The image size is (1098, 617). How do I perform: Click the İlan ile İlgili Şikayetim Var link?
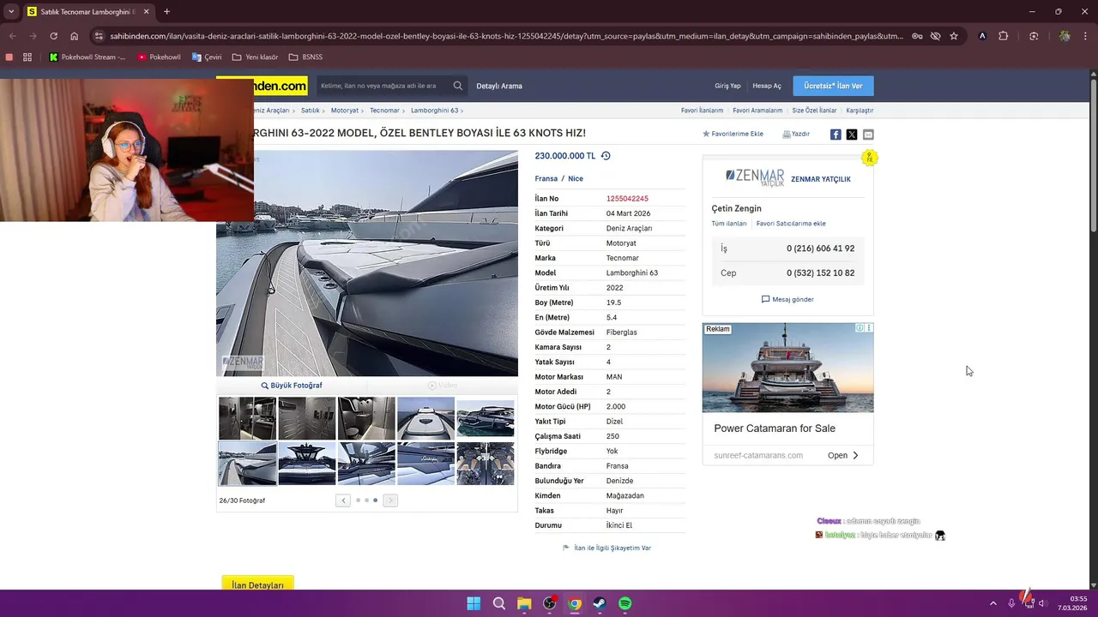tap(607, 548)
